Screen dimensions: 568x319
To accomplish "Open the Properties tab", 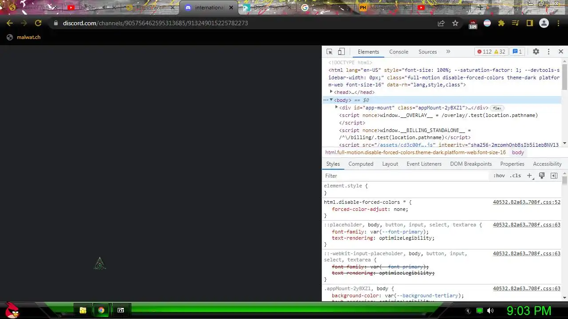I will pyautogui.click(x=512, y=164).
